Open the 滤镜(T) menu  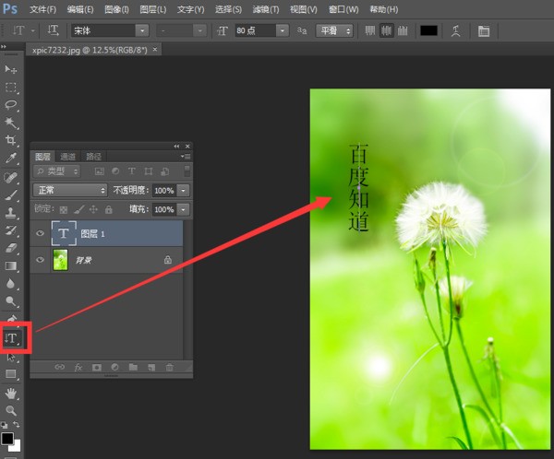click(x=266, y=9)
